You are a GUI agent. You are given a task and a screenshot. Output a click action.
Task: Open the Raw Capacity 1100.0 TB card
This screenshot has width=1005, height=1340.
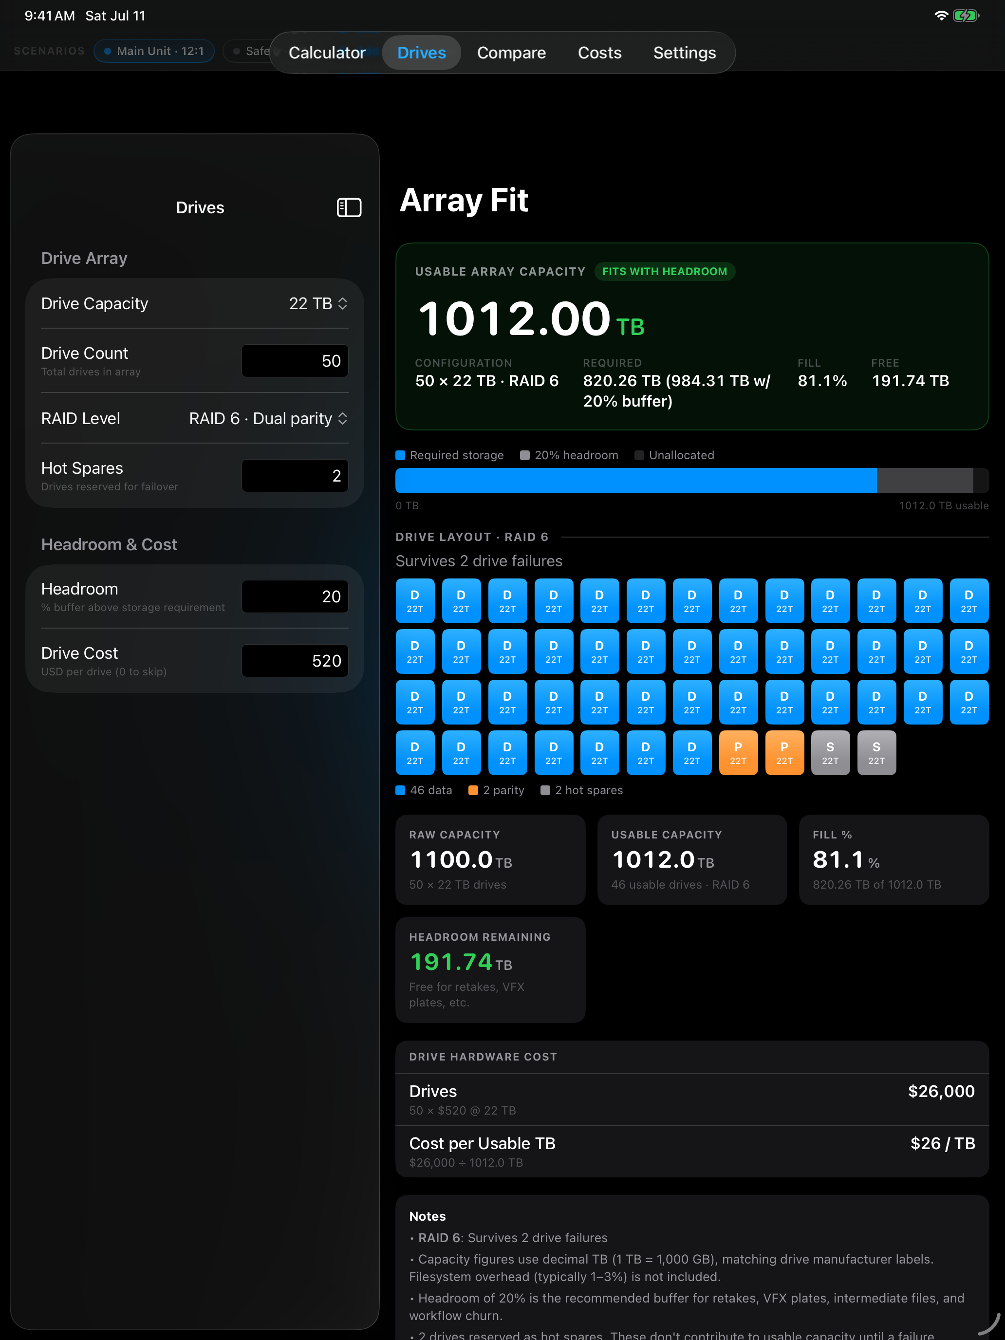tap(491, 859)
